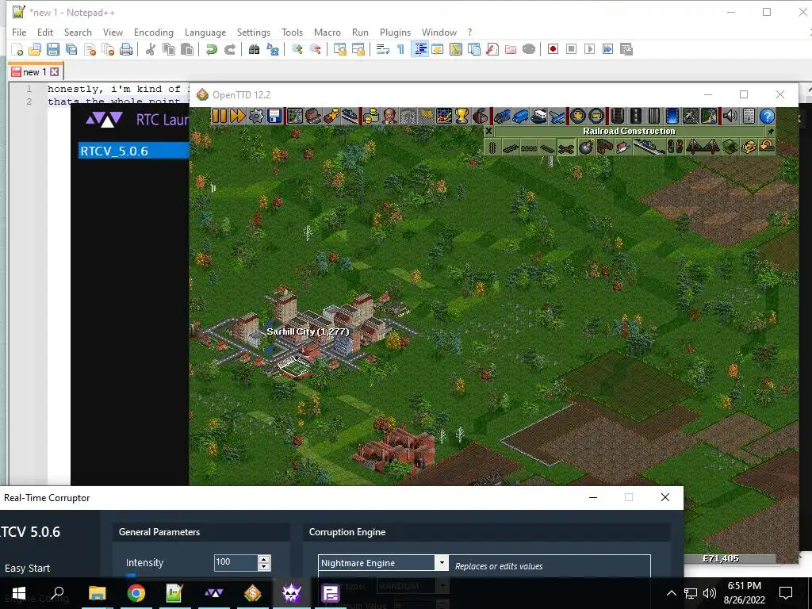Image resolution: width=812 pixels, height=609 pixels.
Task: Select the build rail bridge tool
Action: click(703, 147)
